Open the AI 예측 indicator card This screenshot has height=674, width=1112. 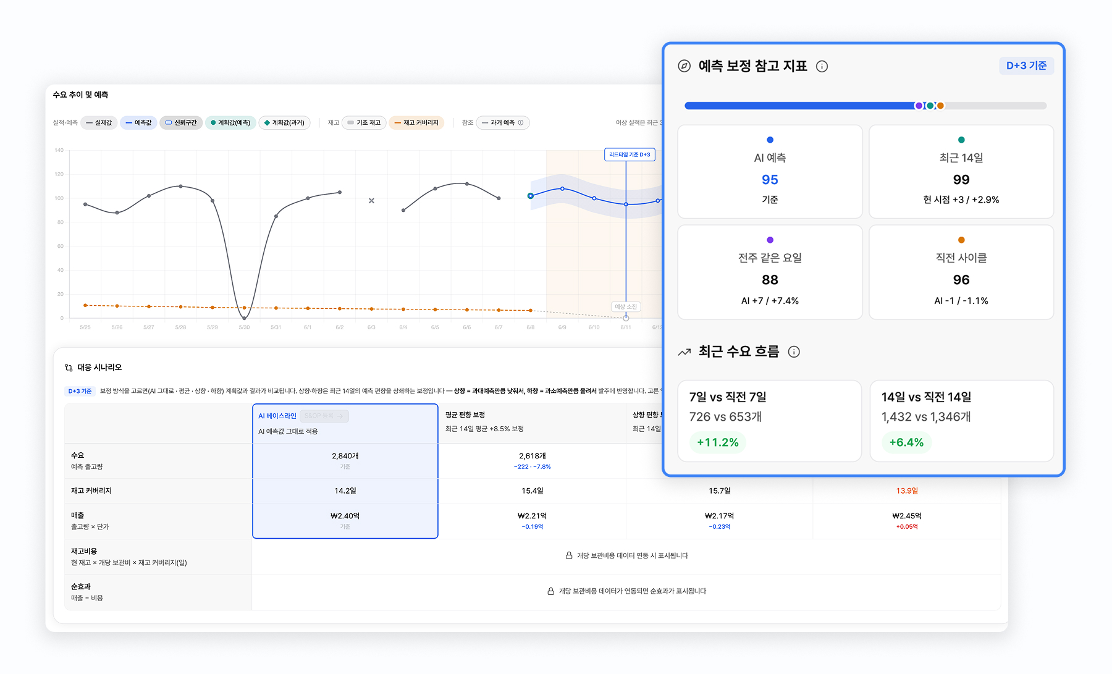(x=770, y=172)
